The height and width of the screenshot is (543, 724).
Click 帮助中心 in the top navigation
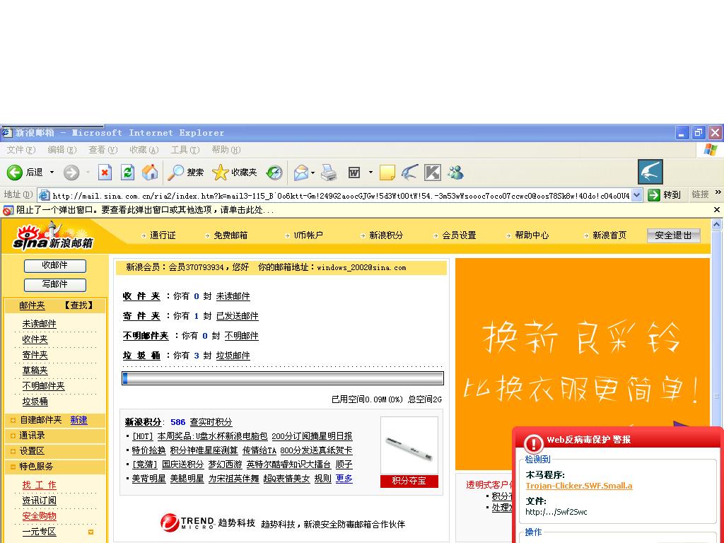532,235
